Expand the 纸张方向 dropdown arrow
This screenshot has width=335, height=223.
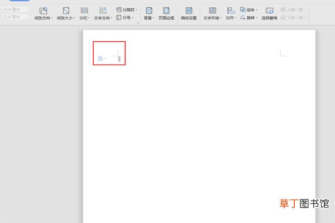[52, 18]
